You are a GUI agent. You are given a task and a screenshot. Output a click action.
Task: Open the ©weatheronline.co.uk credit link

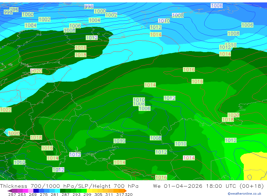[x=244, y=194]
